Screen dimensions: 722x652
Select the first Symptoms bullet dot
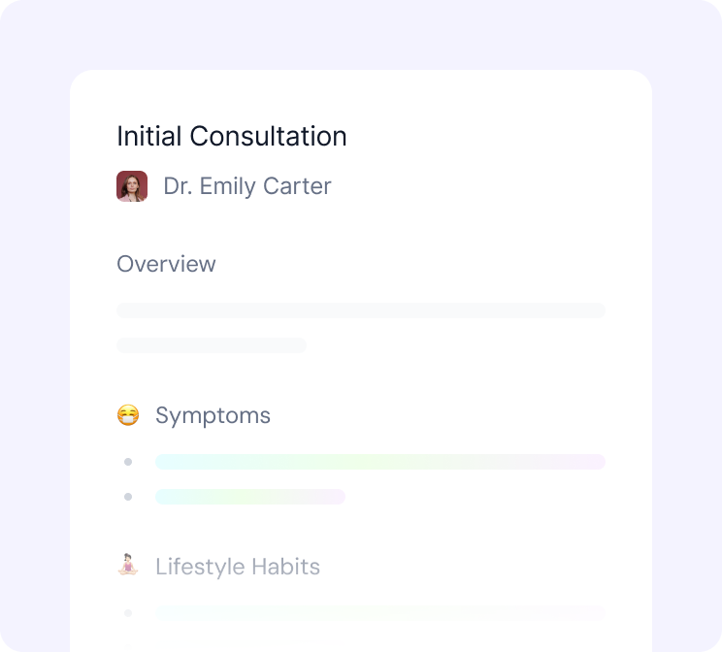click(128, 462)
